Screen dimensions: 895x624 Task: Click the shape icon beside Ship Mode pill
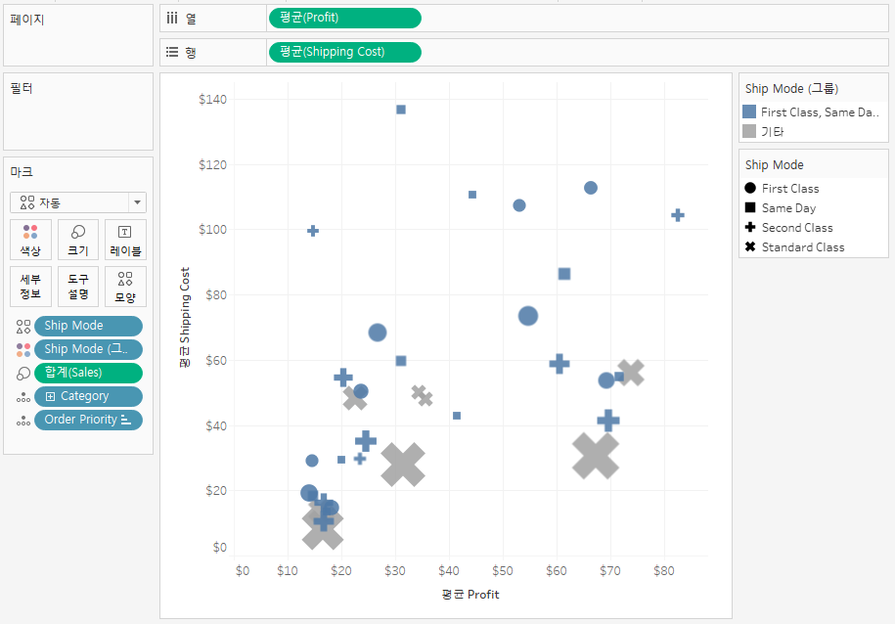tap(22, 325)
